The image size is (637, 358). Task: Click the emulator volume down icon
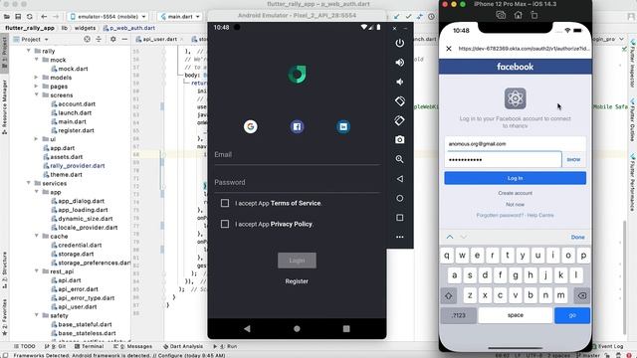coord(400,82)
